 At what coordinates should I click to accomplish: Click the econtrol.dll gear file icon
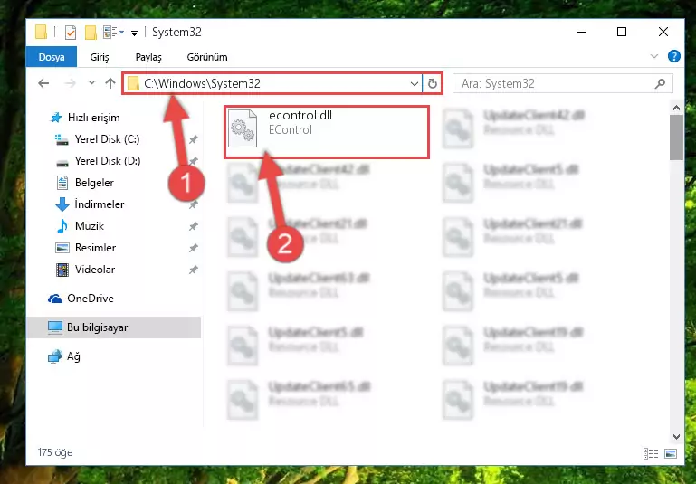point(242,128)
